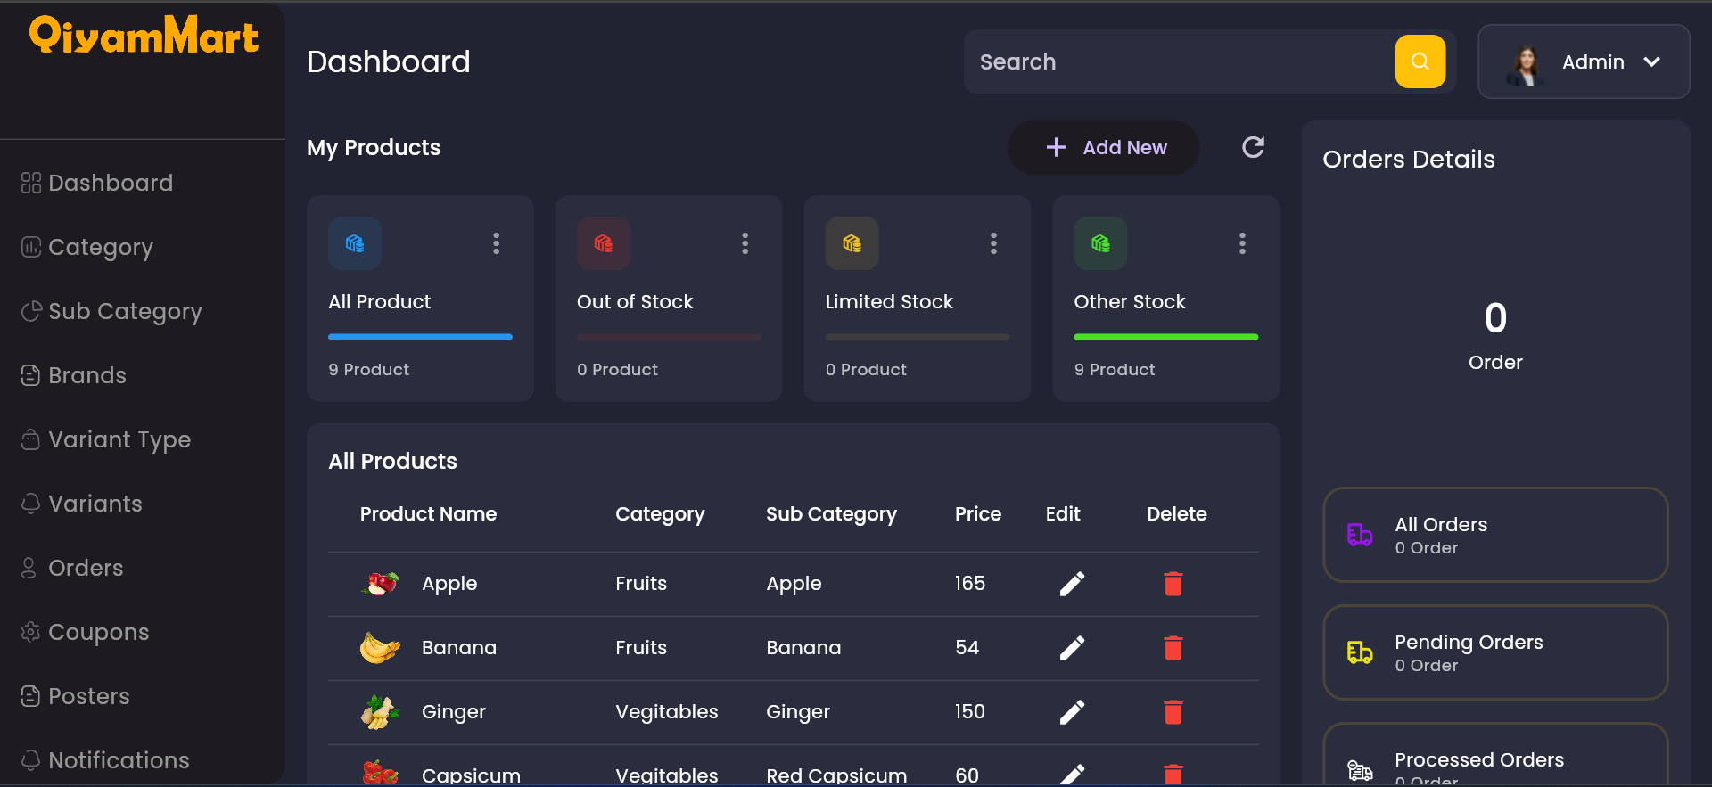Open the Limited Stock three-dot menu

pos(993,243)
